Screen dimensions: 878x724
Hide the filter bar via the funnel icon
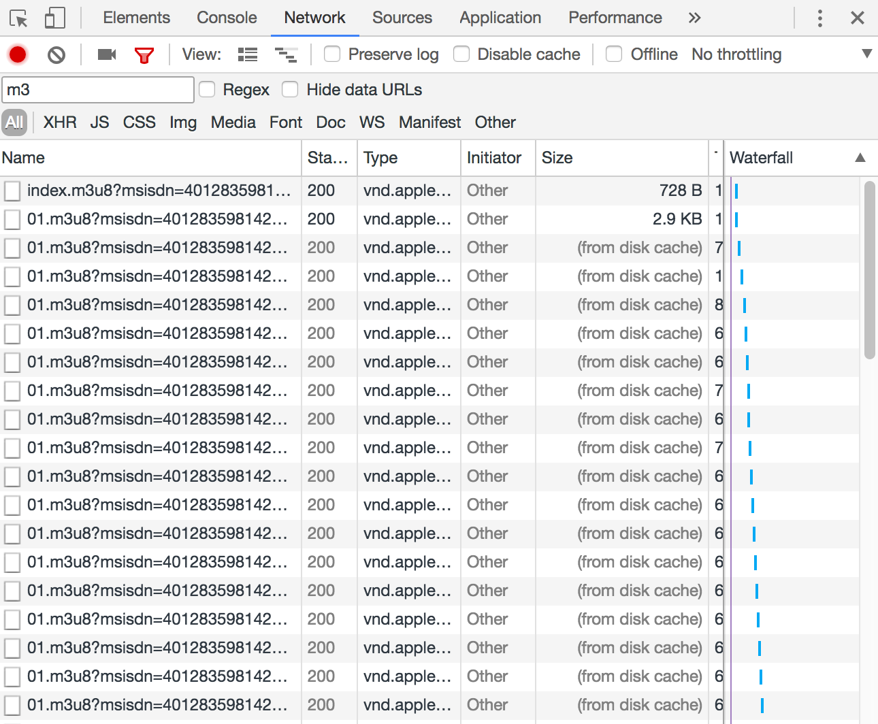pyautogui.click(x=144, y=54)
